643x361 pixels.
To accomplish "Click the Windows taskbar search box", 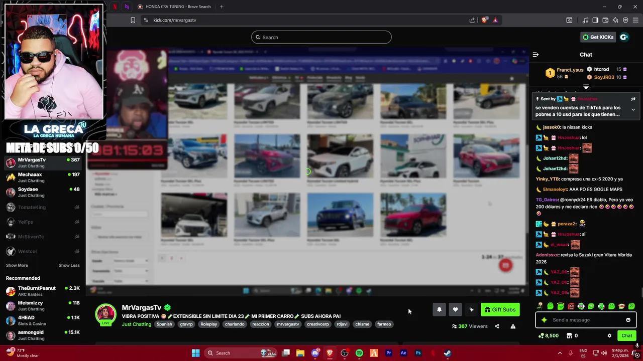I will (240, 353).
